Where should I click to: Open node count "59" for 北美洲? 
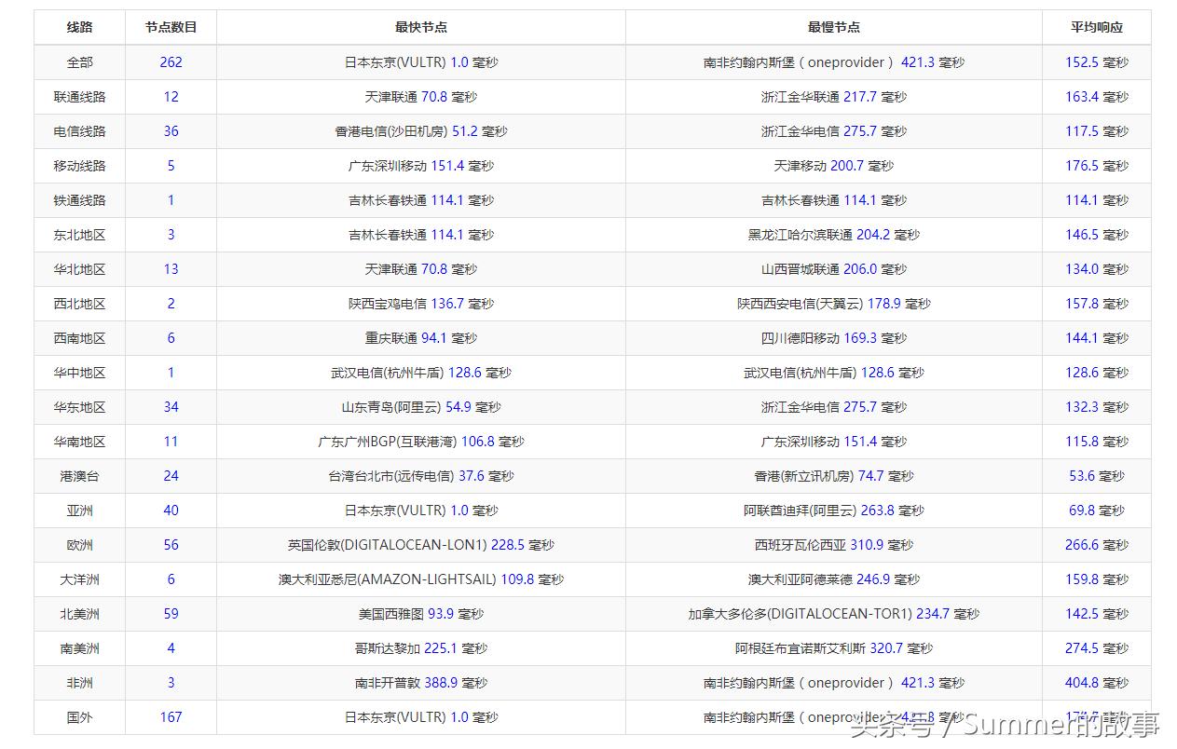[x=171, y=614]
